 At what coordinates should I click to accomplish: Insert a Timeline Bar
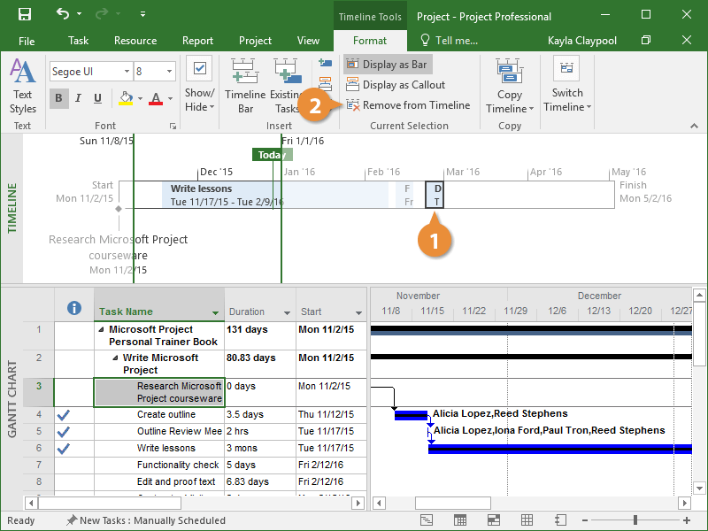click(x=244, y=87)
